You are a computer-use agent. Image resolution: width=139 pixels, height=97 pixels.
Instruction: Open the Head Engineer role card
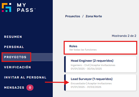100,64
